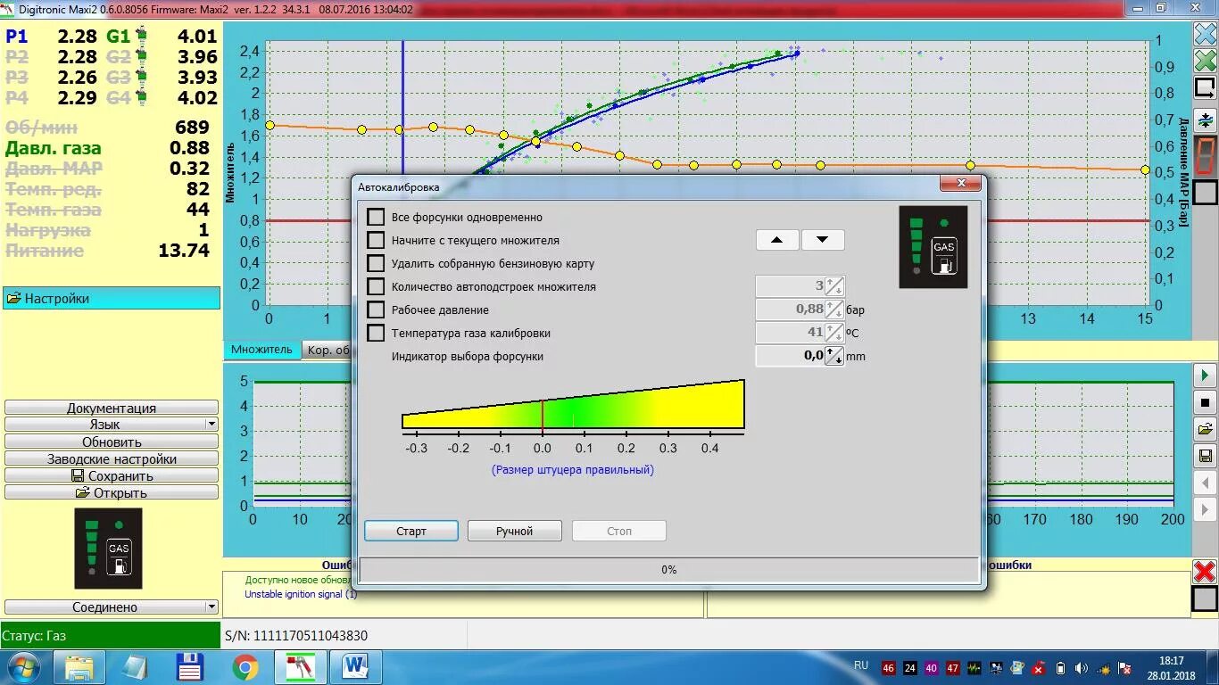Click the G4 gas injector icon

(x=141, y=98)
